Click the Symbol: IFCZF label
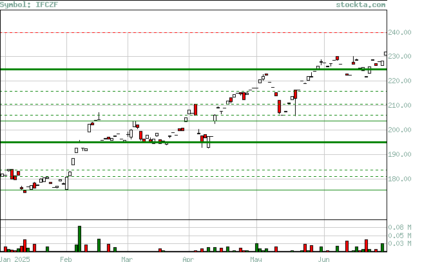Viewport: 422px width, 262px height. point(29,5)
